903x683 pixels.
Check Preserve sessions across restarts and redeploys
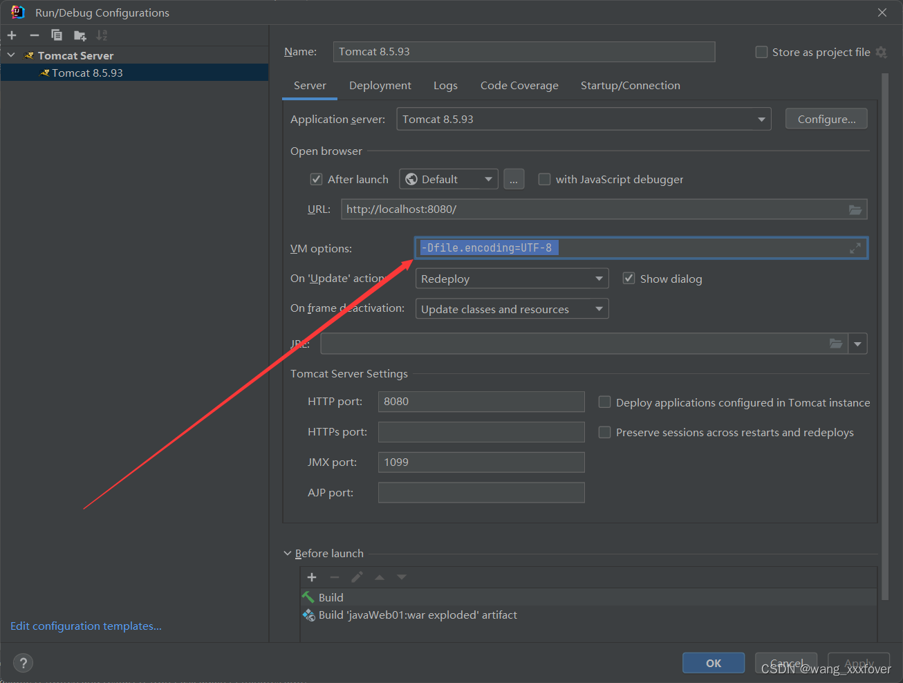click(x=604, y=432)
